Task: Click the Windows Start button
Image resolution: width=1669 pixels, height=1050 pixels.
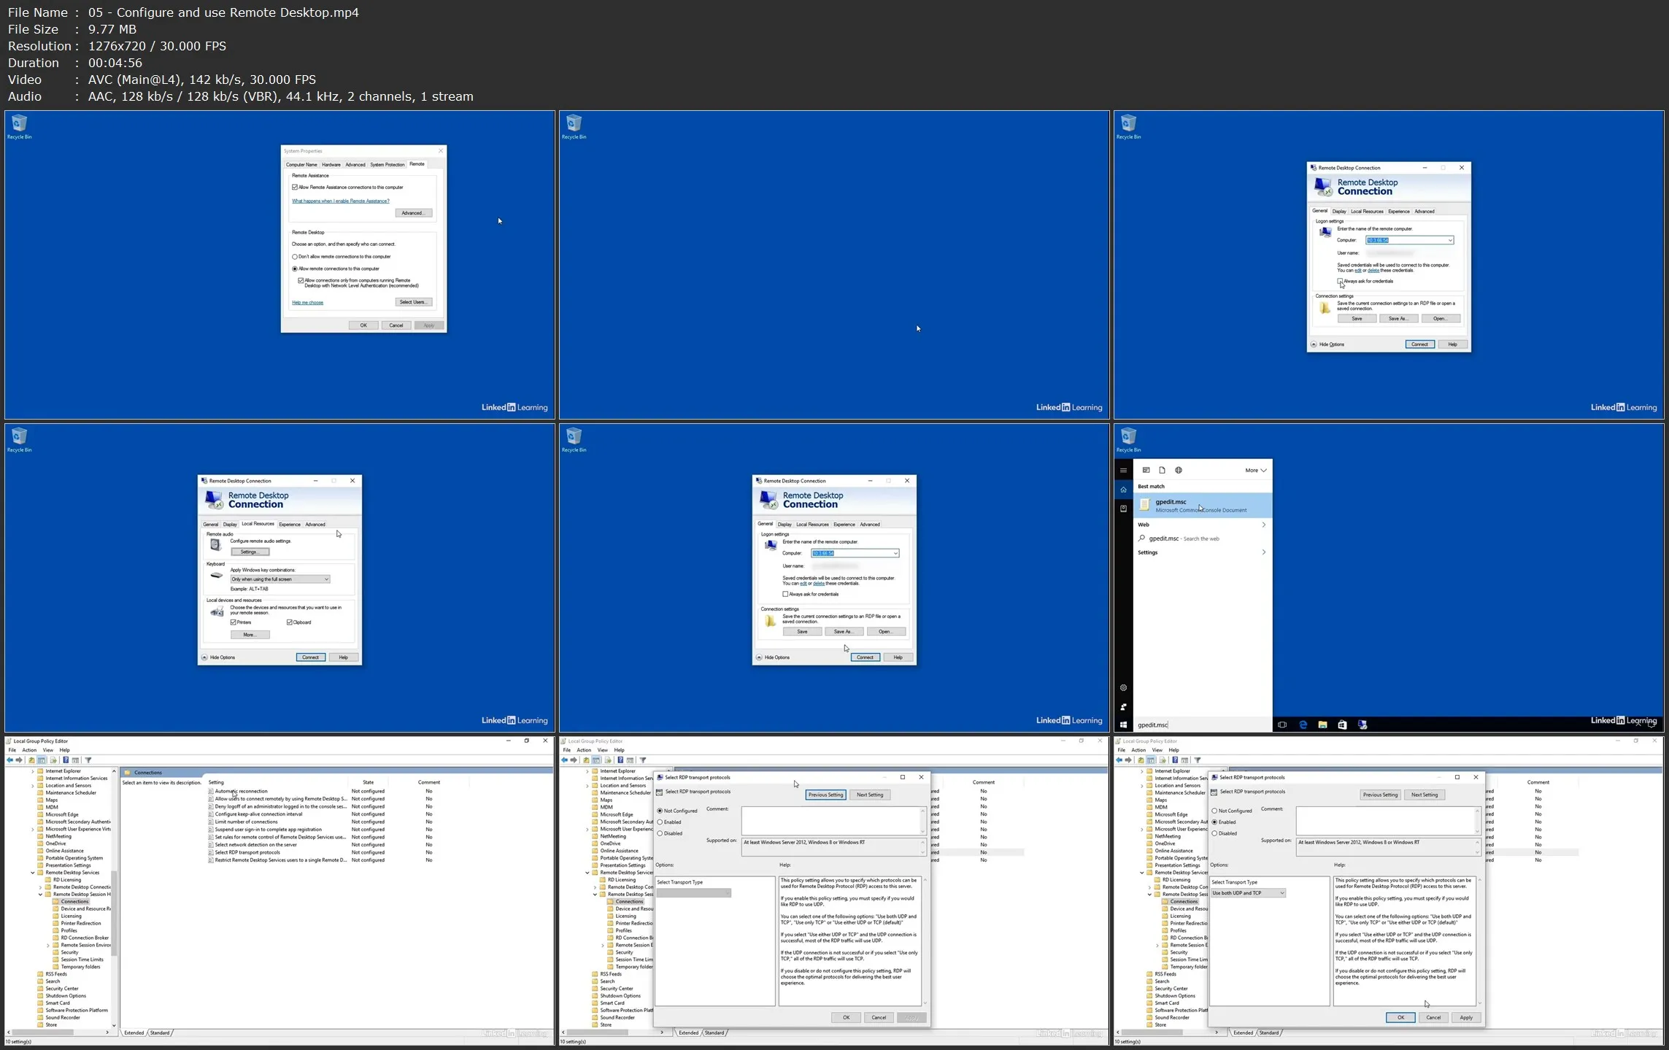Action: [1123, 725]
